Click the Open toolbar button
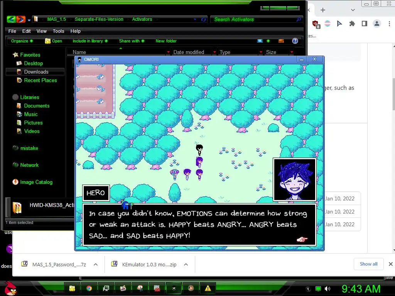Screen dimensions: 395x296 click(x=53, y=41)
